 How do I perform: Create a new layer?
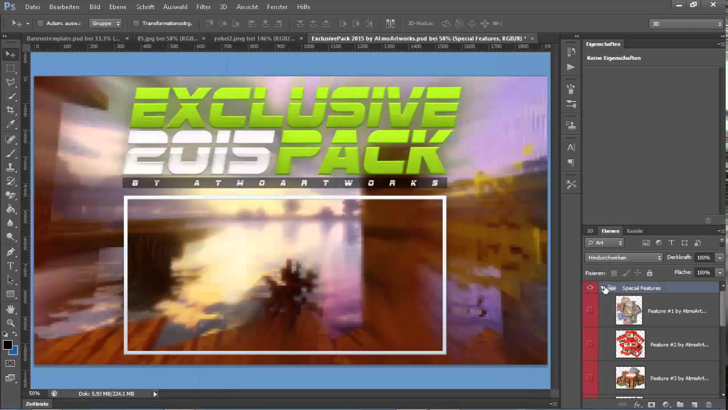pos(694,405)
